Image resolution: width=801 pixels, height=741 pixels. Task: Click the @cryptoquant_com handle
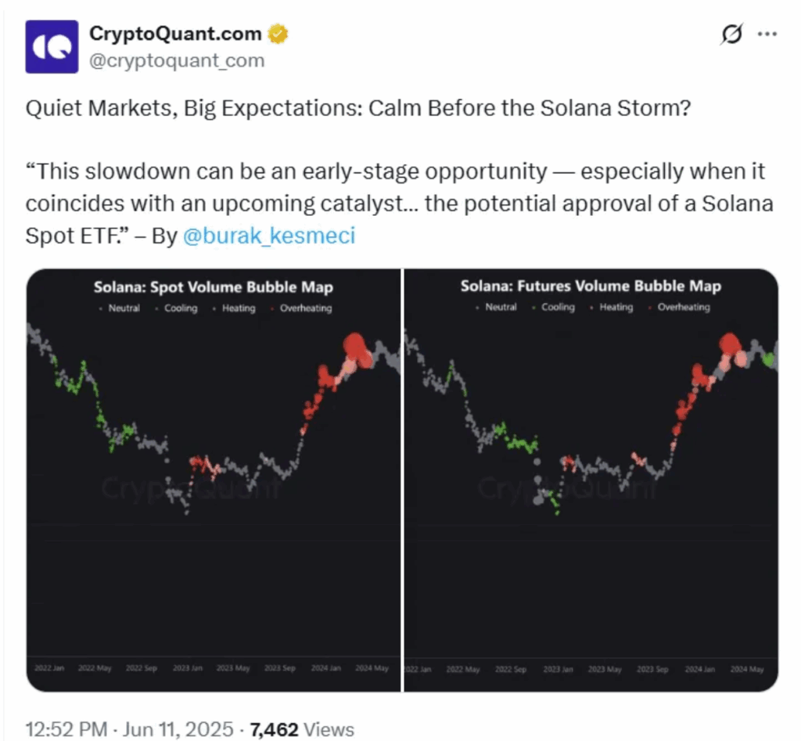pos(177,61)
